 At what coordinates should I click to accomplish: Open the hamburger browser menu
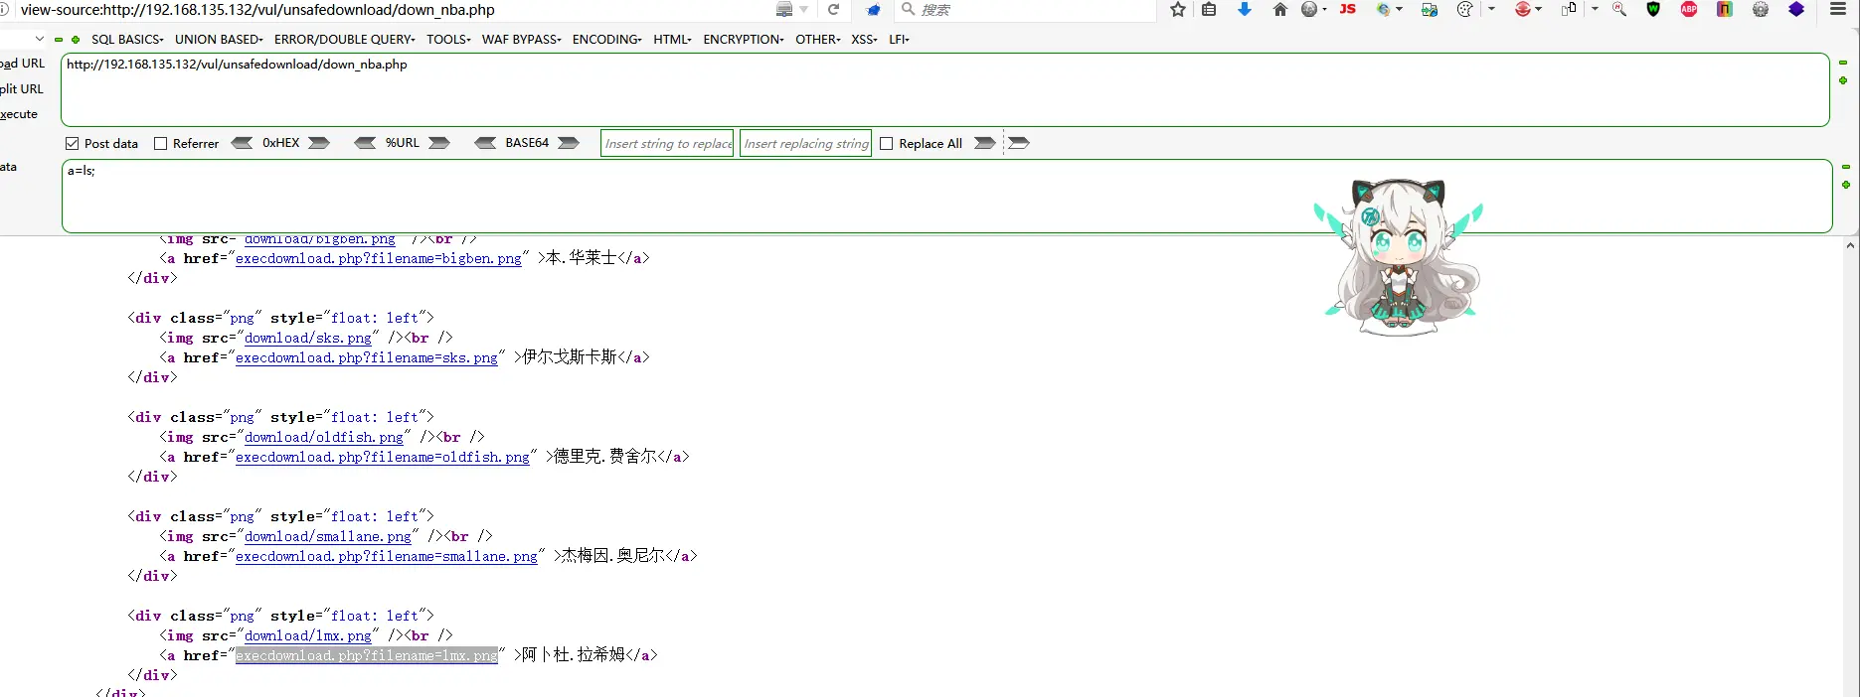tap(1838, 9)
